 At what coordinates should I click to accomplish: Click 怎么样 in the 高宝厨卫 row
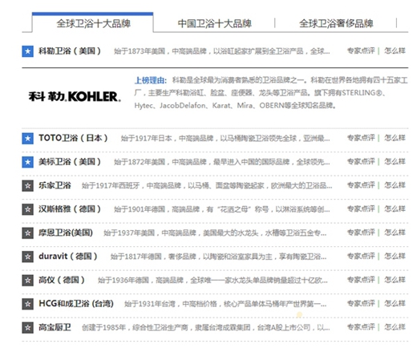coord(395,327)
